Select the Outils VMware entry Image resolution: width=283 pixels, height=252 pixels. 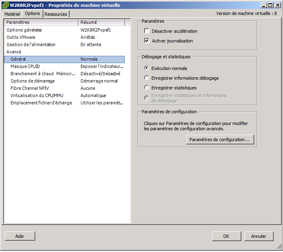point(64,37)
